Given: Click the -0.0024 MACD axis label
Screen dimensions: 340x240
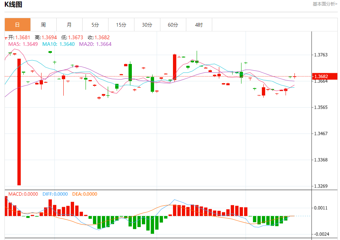Looking at the screenshot, I should [x=321, y=234].
